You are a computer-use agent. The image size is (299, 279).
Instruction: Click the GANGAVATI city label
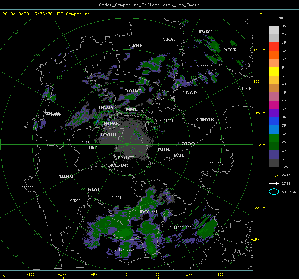click(x=190, y=144)
